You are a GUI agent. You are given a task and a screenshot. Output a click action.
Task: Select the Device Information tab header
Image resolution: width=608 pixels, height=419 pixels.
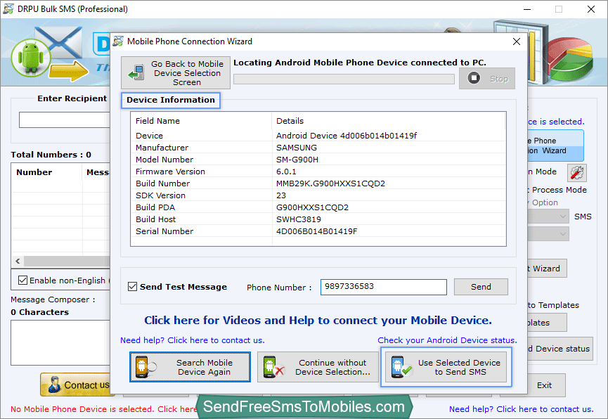coord(171,100)
